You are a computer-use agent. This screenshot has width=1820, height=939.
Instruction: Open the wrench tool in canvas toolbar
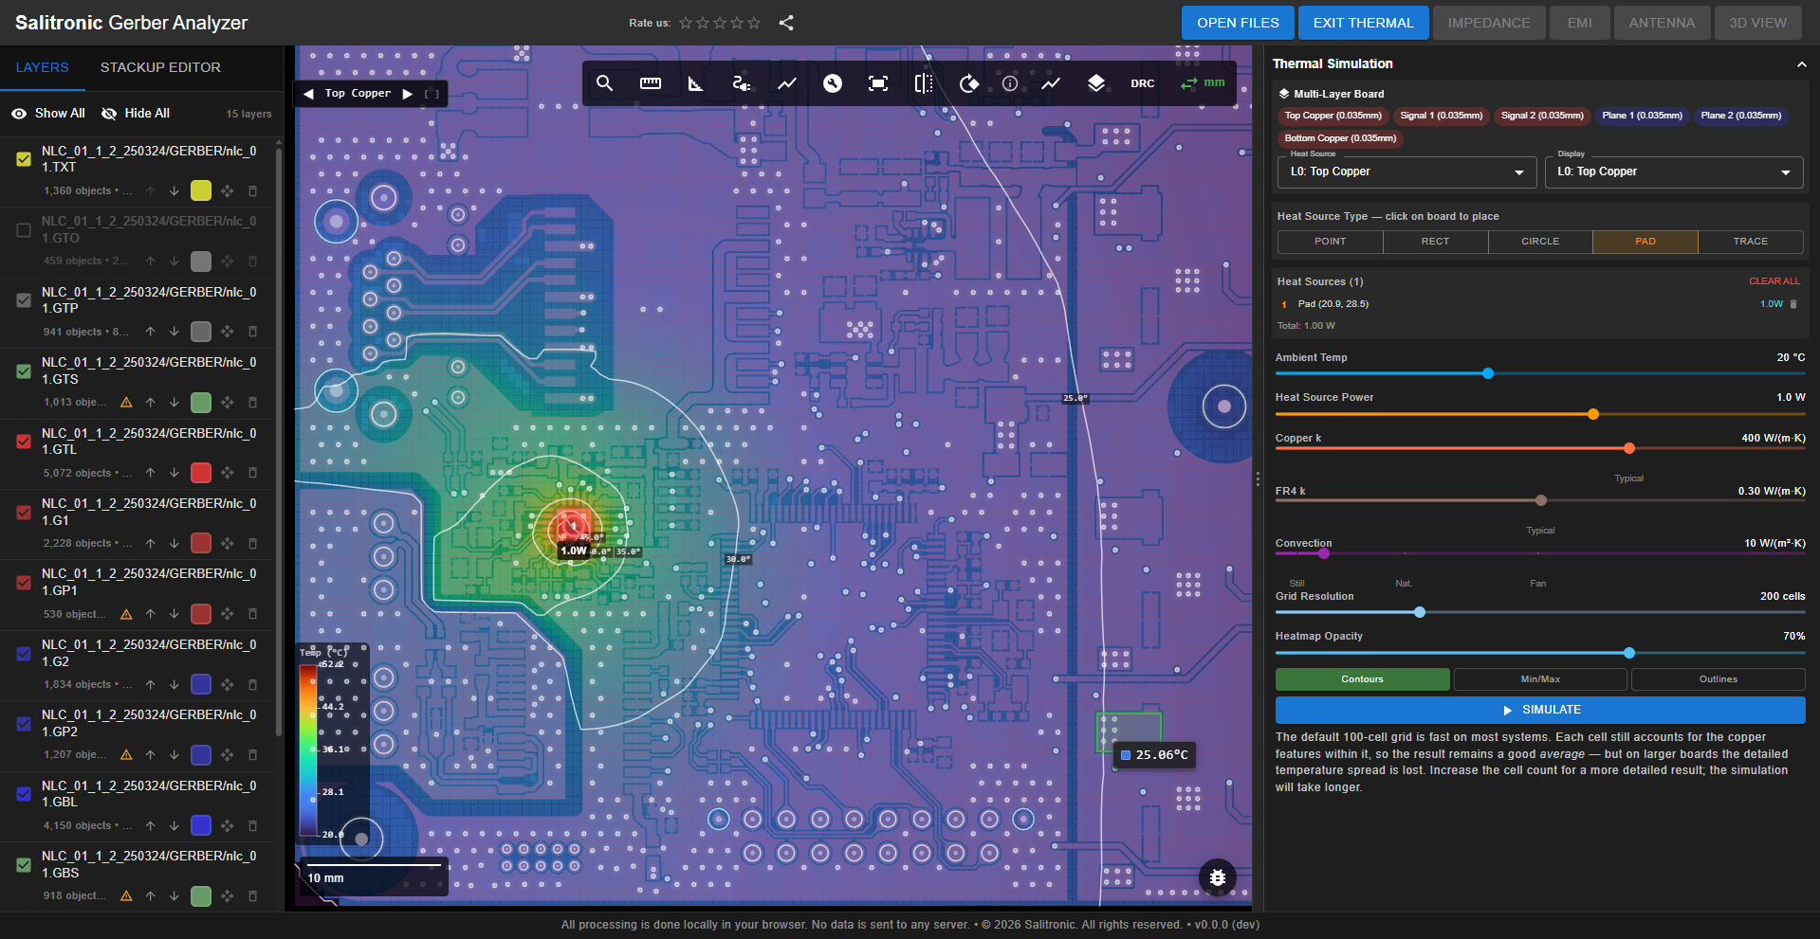click(833, 83)
